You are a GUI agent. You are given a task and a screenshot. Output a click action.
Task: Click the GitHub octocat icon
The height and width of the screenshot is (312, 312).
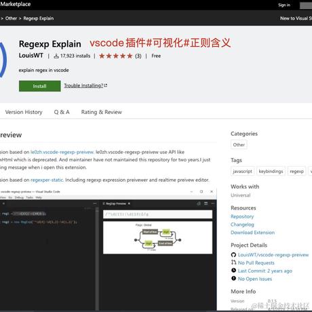(x=233, y=255)
